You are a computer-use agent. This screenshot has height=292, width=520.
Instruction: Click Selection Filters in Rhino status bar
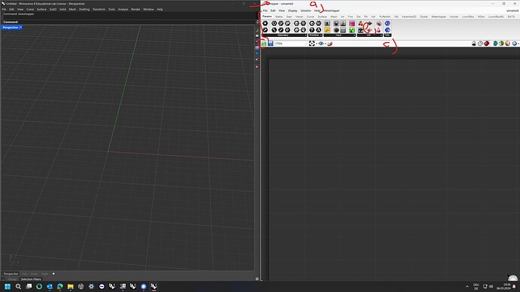[x=31, y=279]
